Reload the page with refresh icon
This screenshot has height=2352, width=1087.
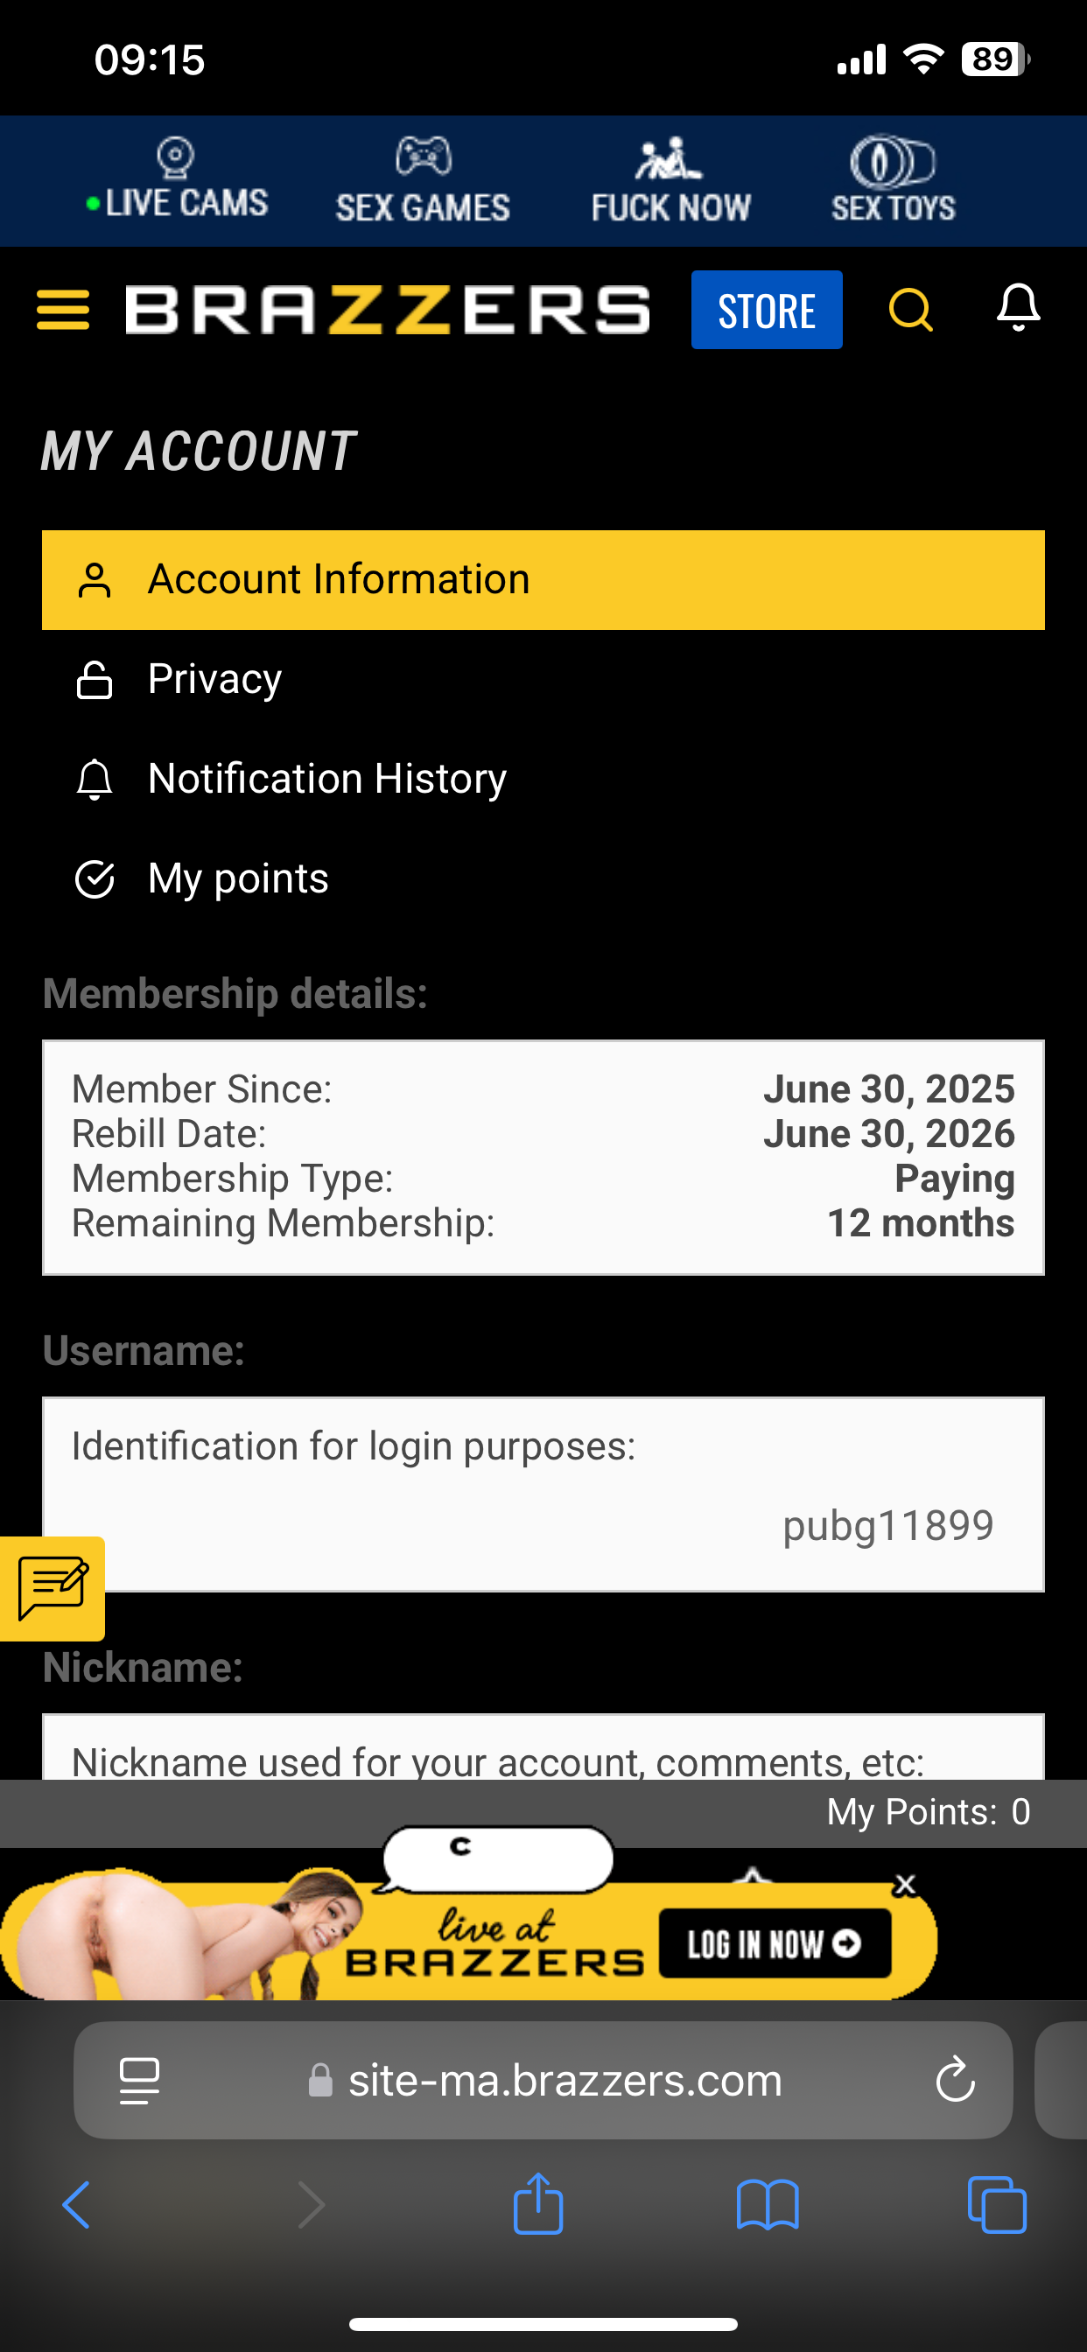tap(956, 2080)
